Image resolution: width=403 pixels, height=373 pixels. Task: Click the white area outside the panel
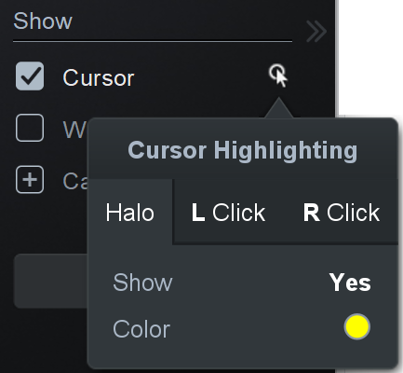tap(369, 58)
